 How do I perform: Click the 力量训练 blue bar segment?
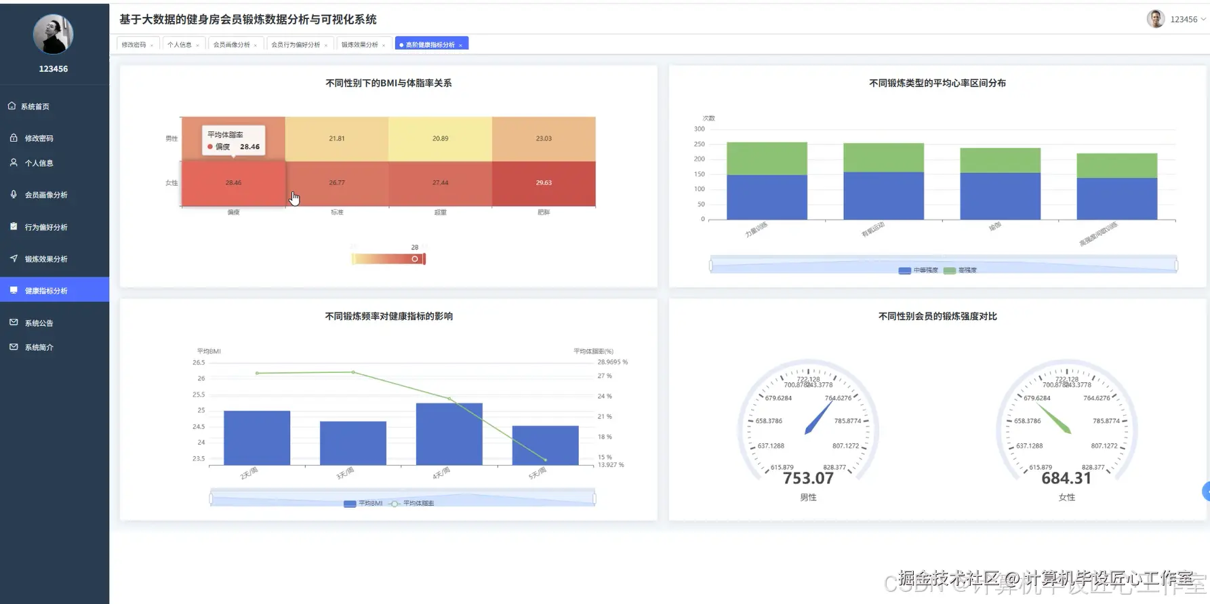[767, 197]
